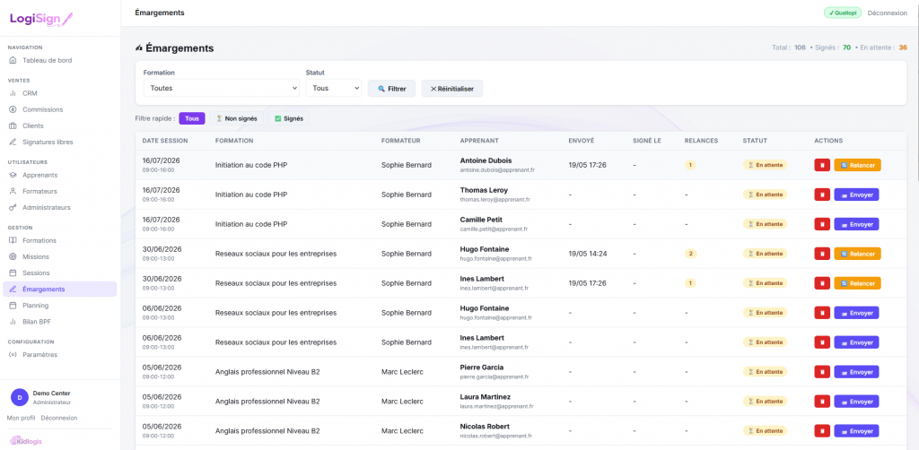The image size is (919, 450).
Task: Click the Clients briefcase icon
Action: pyautogui.click(x=13, y=125)
